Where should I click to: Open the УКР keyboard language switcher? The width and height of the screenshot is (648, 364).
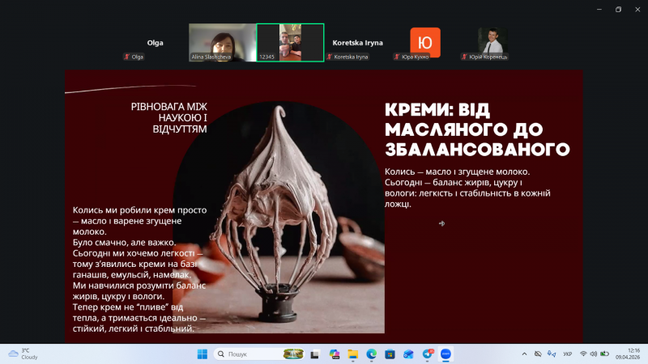[567, 354]
